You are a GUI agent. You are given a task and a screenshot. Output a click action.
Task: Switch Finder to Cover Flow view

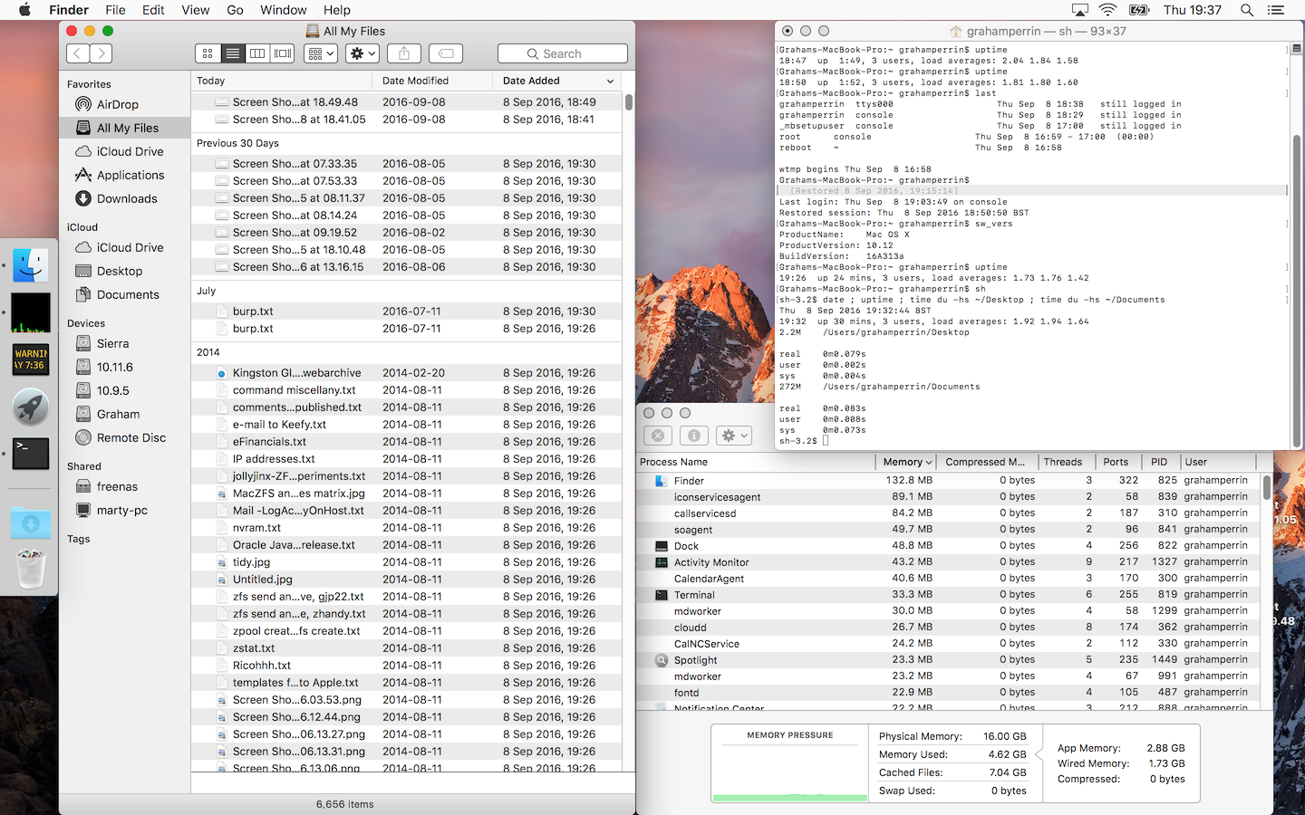[x=283, y=53]
